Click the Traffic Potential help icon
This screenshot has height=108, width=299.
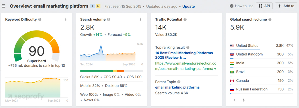[185, 19]
